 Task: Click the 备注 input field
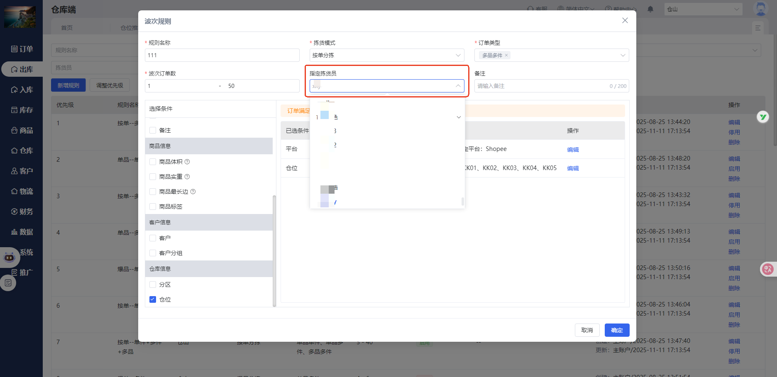[x=540, y=86]
